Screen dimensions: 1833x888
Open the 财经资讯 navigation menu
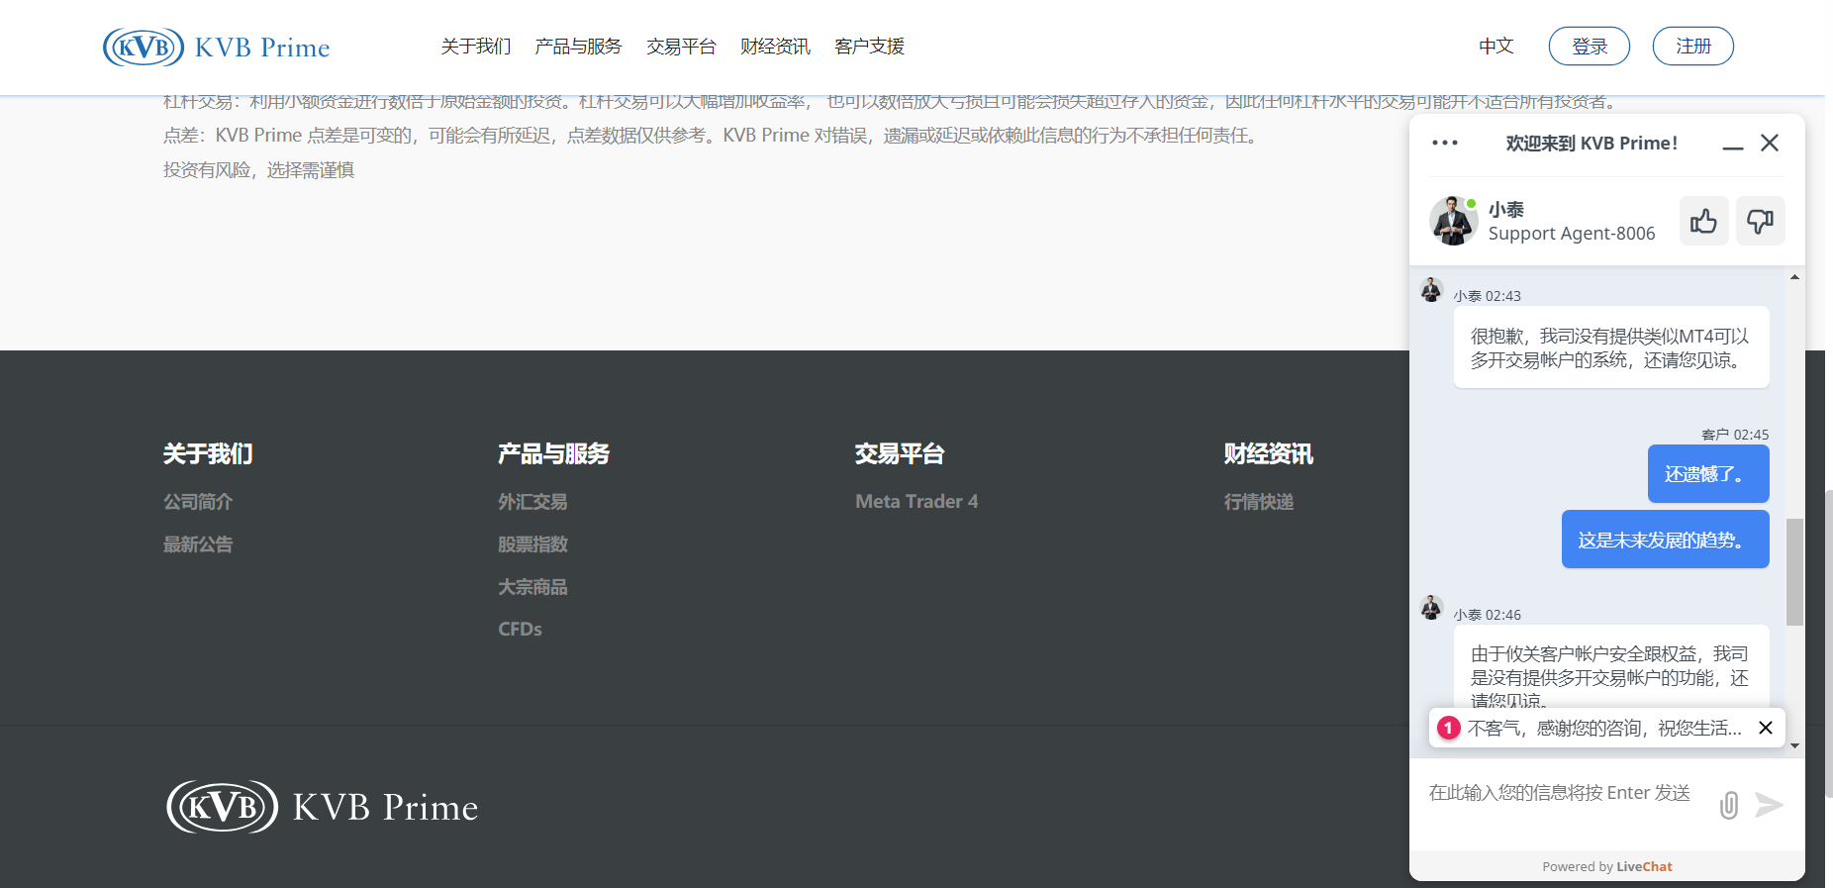click(775, 47)
